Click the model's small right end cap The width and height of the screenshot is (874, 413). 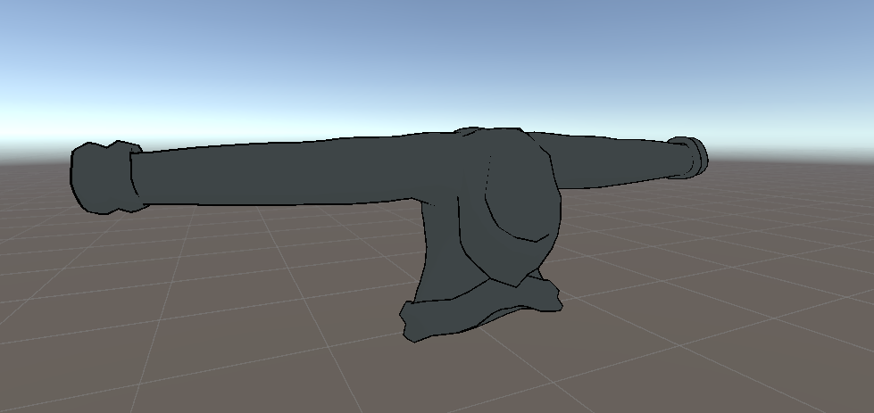(689, 158)
